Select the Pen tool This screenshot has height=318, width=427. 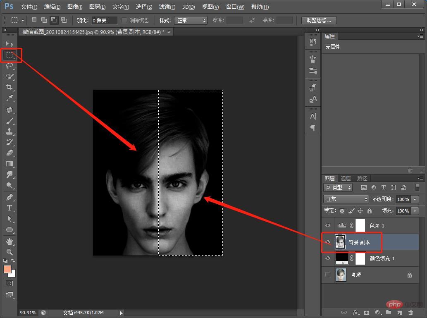click(x=10, y=197)
